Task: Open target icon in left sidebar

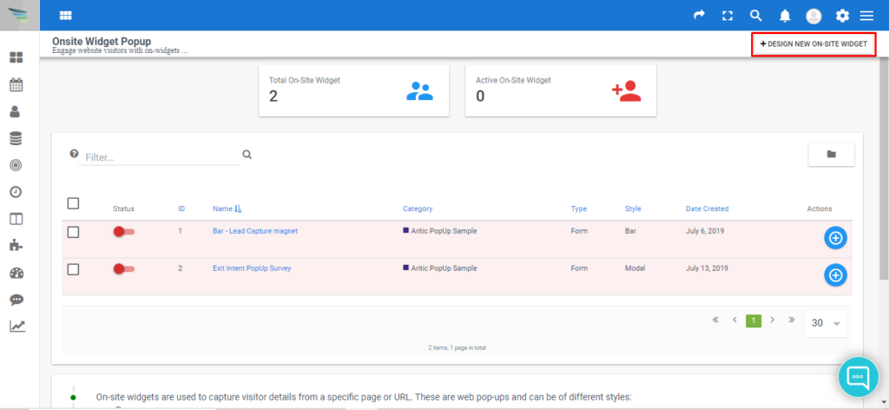Action: point(16,165)
